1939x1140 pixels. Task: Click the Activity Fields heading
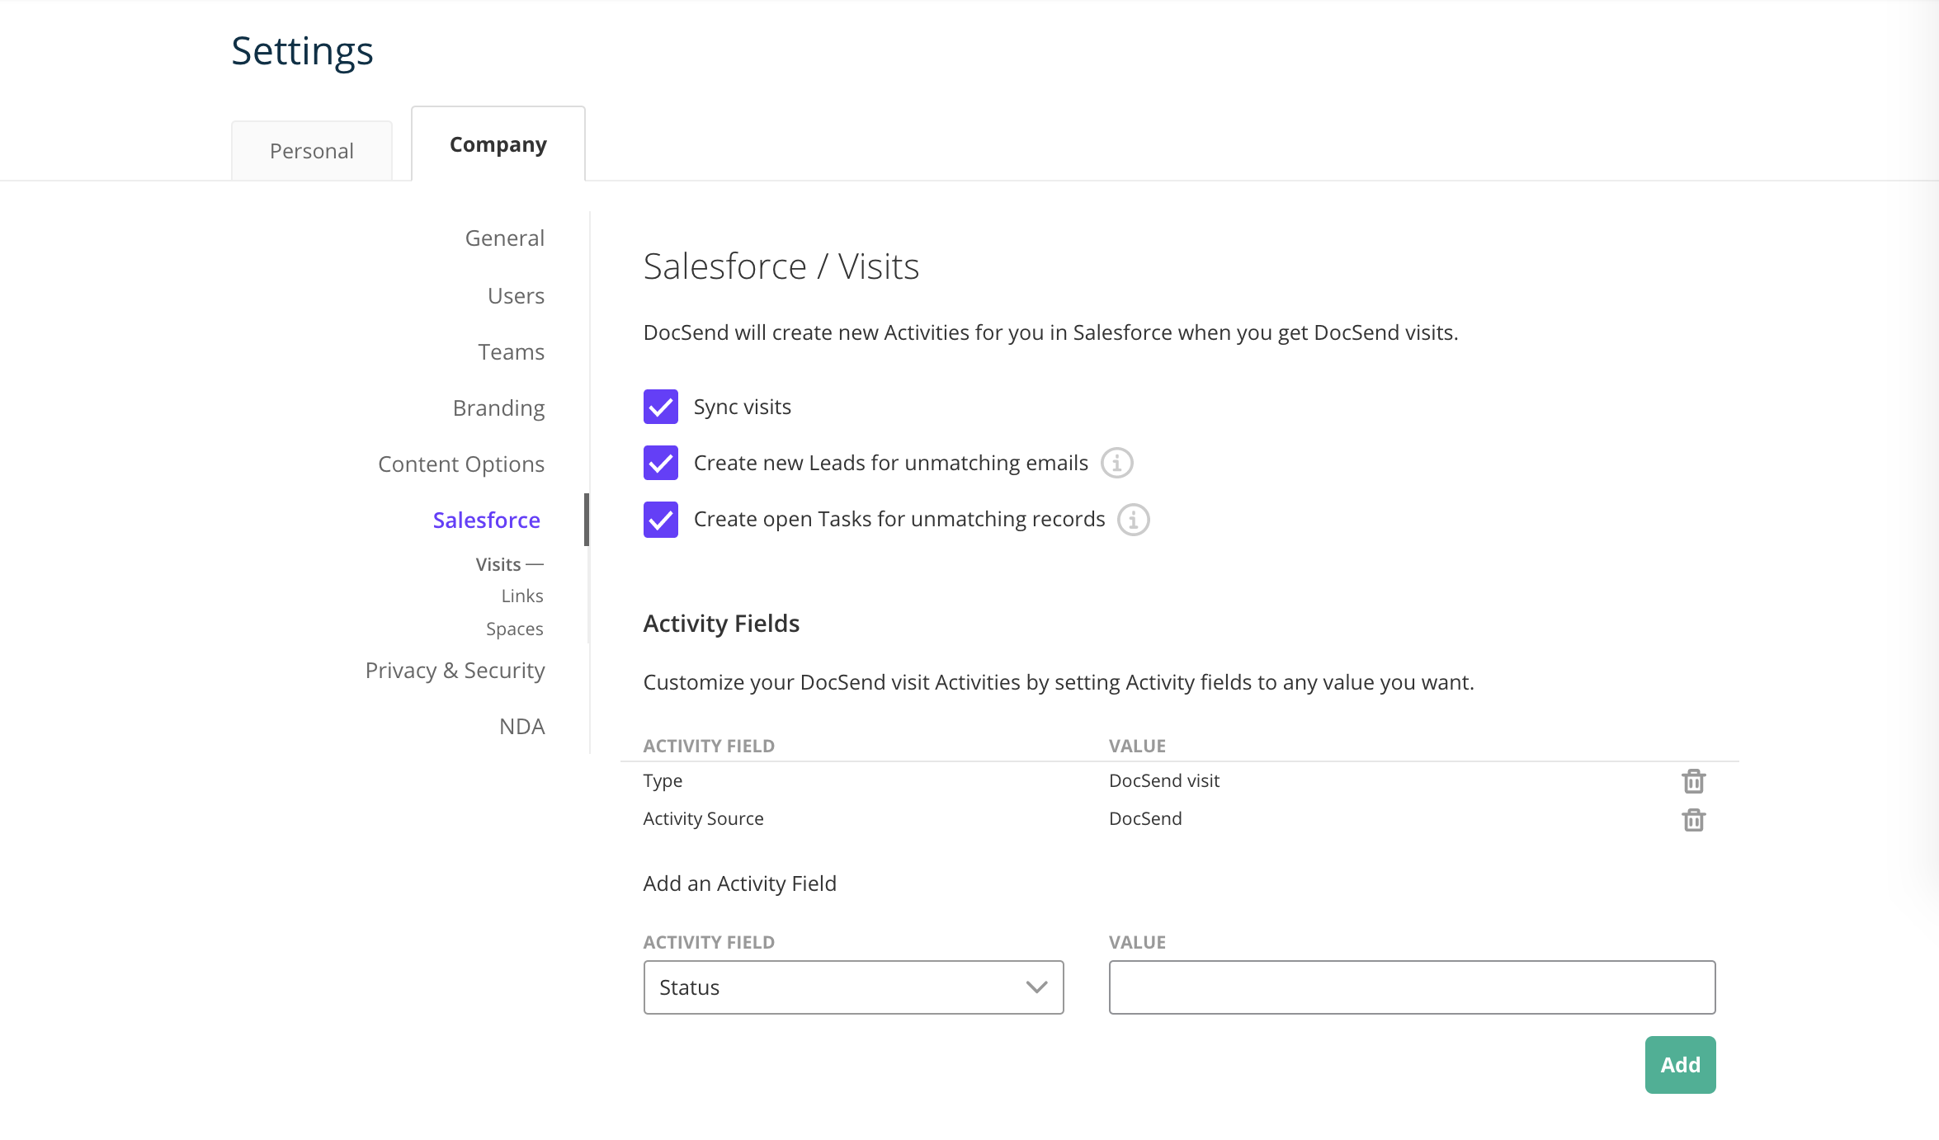click(721, 624)
